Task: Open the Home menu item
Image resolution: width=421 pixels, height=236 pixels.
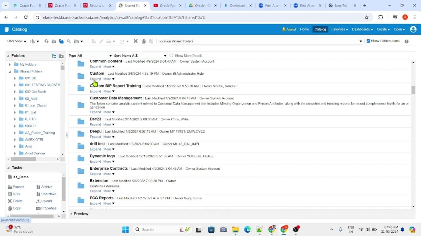Action: click(x=304, y=29)
